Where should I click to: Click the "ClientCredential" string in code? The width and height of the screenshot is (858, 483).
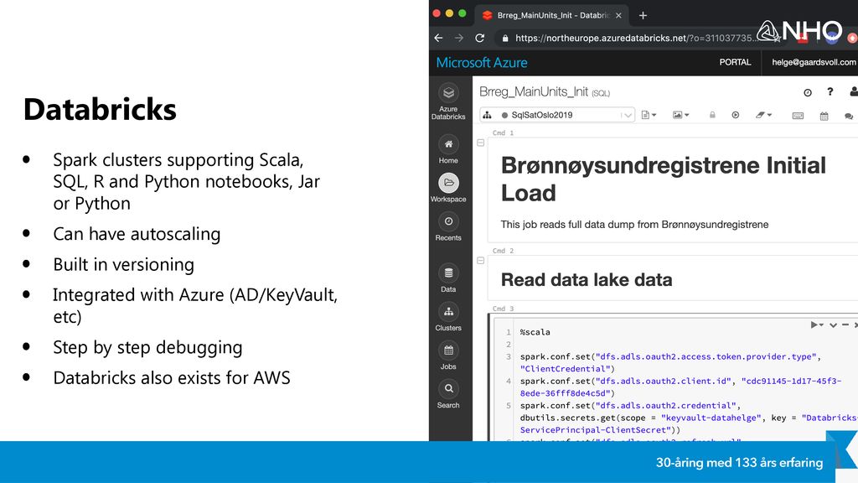567,369
